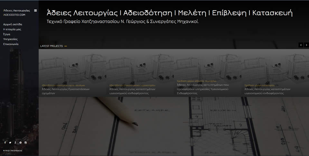Open the Instagram social icon
This screenshot has width=309, height=156.
[26, 142]
